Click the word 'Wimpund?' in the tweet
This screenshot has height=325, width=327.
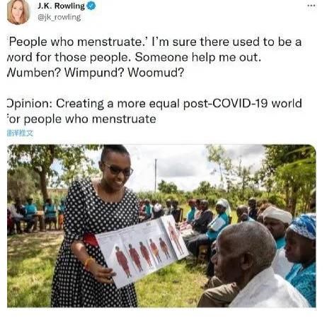pyautogui.click(x=94, y=73)
